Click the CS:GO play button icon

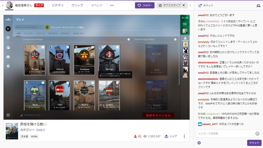pos(8,29)
